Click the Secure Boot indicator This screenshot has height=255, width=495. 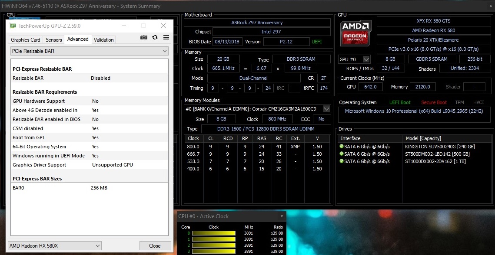[x=434, y=102]
